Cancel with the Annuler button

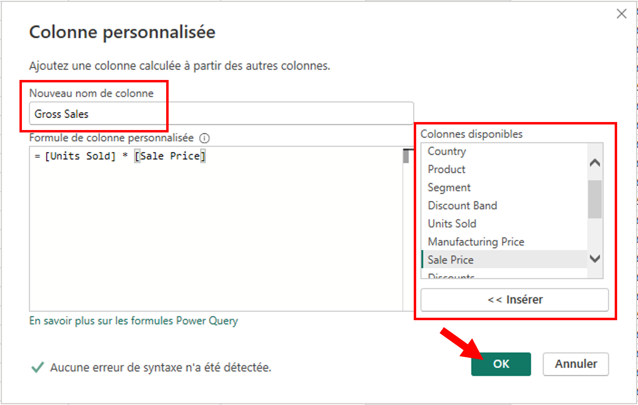click(575, 364)
